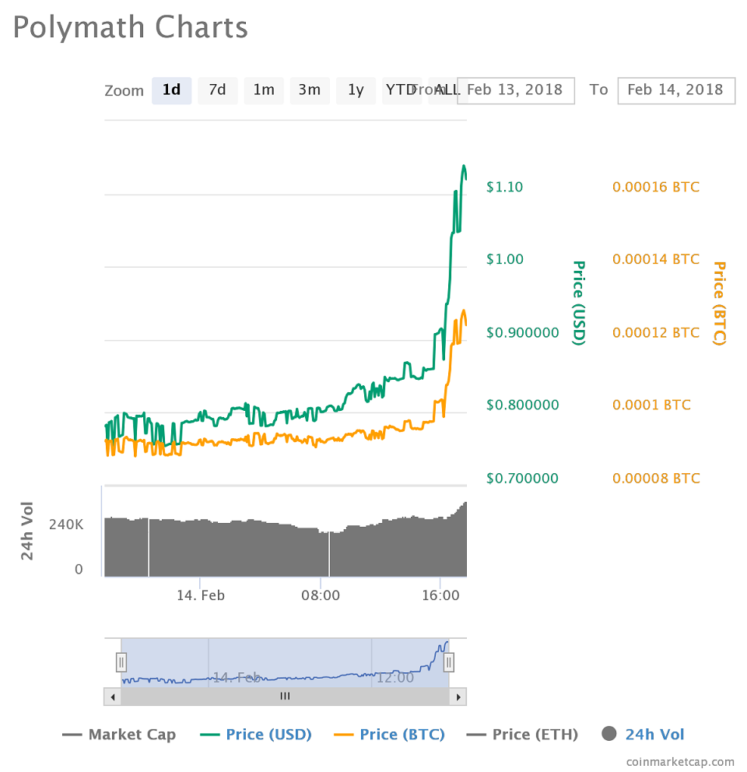Click the $0.900000 axis label
The width and height of the screenshot is (747, 772).
click(522, 333)
